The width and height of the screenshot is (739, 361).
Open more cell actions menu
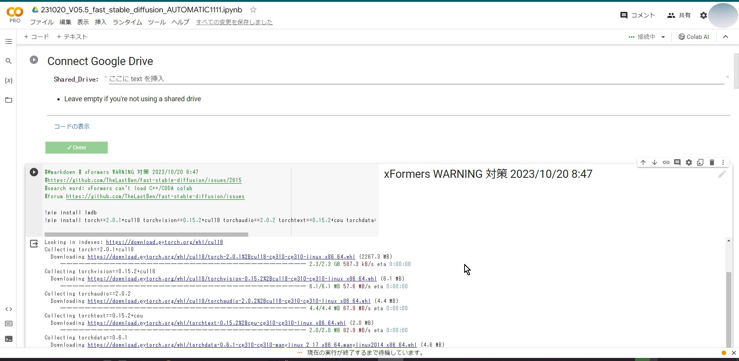[x=723, y=162]
